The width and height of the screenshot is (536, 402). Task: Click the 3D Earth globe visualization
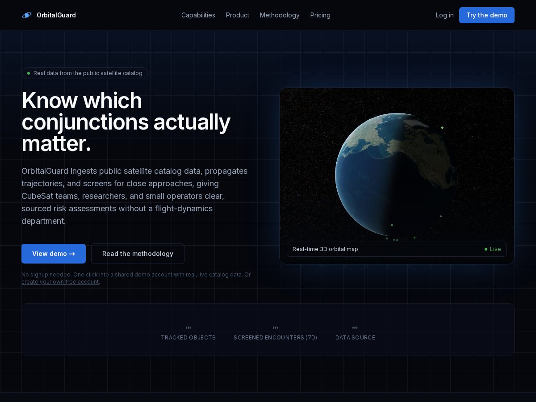pos(397,174)
